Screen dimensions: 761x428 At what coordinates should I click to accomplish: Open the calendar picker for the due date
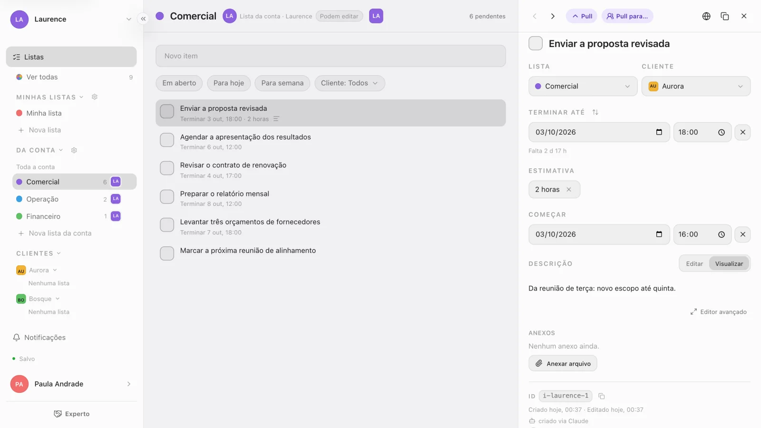point(659,132)
